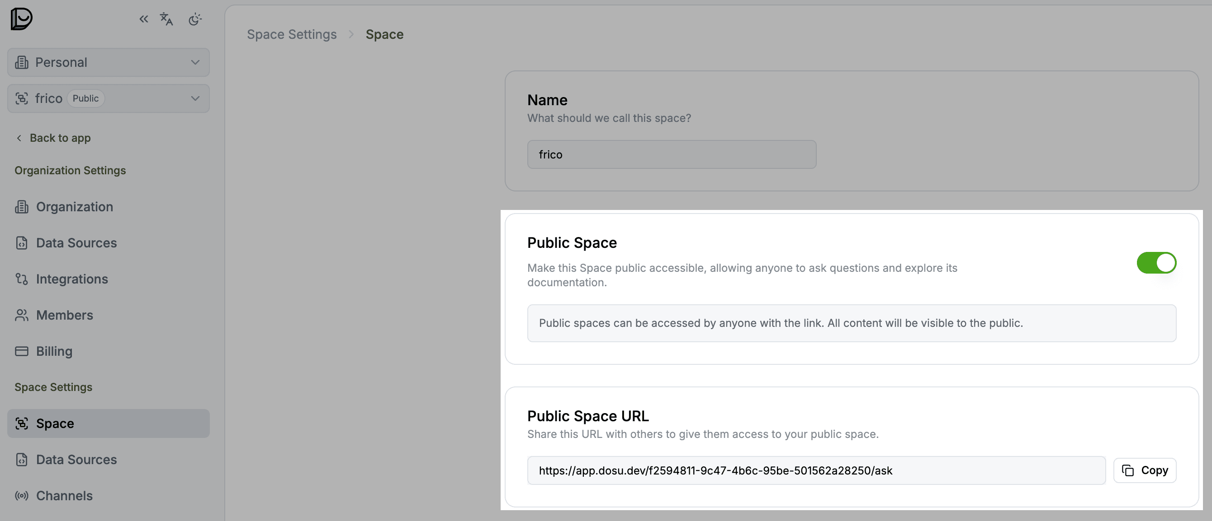Select the Billing credit card icon
This screenshot has height=521, width=1212.
(x=22, y=351)
